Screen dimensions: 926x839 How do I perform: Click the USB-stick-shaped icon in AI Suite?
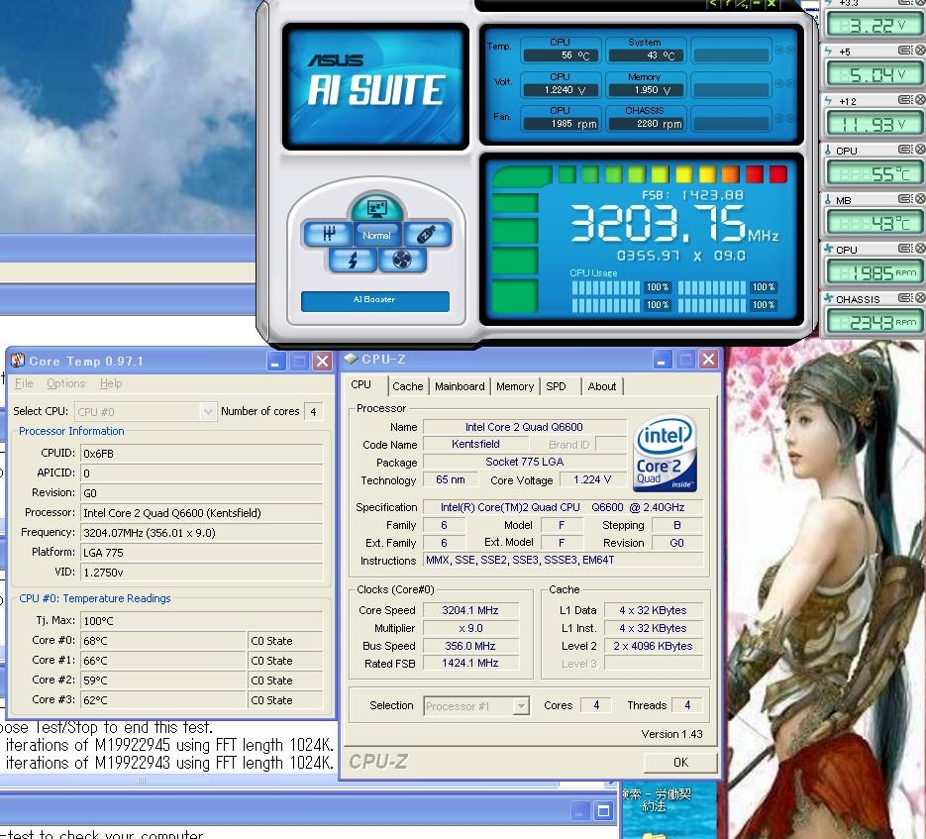click(x=427, y=234)
